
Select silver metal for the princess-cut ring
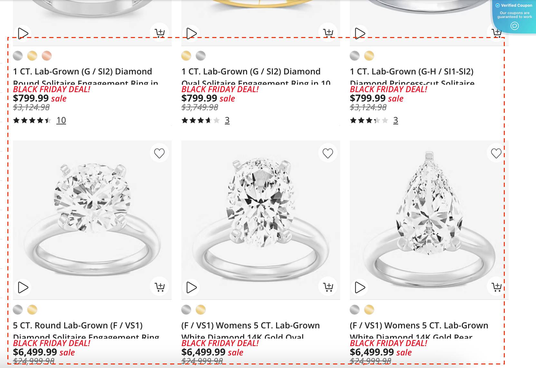point(354,56)
